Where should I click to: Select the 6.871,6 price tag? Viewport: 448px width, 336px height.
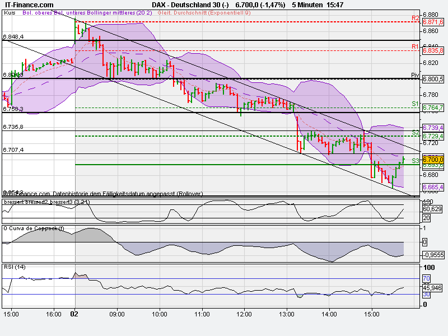pos(433,22)
